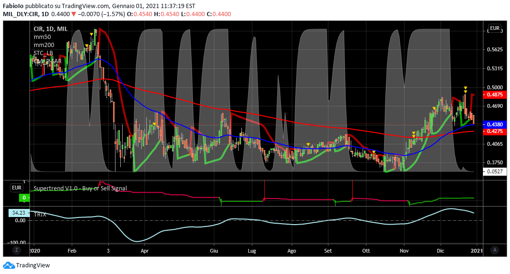Toggle the mm200 indicator legend

point(45,45)
